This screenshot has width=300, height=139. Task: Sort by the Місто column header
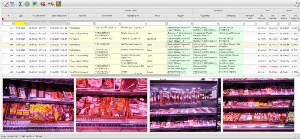157,16
